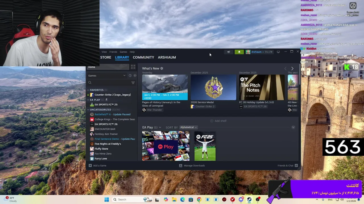Viewport: 364px width, 204px height.
Task: Open Discord from the taskbar
Action: pos(241,199)
